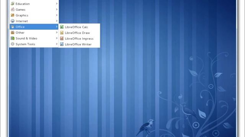The width and height of the screenshot is (245, 137).
Task: Launch LibreOffice Draw
Action: pos(79,33)
